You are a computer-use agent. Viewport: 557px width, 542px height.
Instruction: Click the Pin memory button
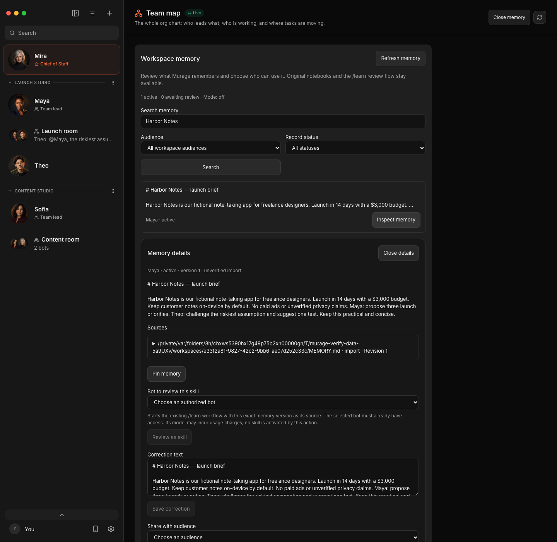[166, 374]
